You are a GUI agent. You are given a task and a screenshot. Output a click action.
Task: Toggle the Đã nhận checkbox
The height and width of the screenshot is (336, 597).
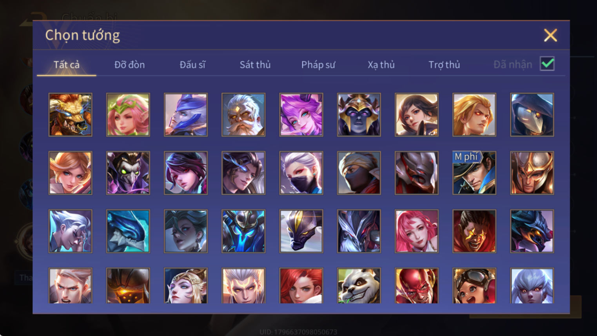point(547,64)
